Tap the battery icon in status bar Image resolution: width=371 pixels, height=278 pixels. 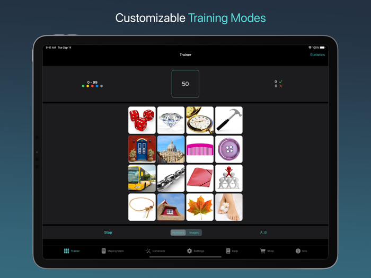click(x=322, y=48)
